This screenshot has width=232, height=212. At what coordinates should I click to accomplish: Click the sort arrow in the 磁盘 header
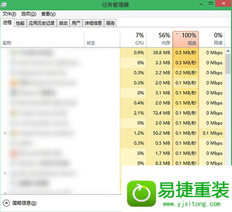click(x=177, y=34)
